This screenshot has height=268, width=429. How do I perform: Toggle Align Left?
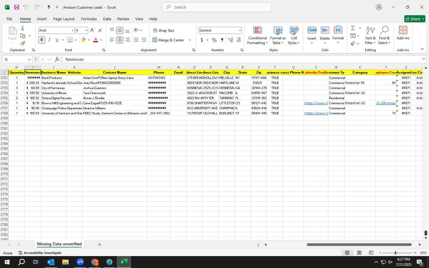click(112, 40)
